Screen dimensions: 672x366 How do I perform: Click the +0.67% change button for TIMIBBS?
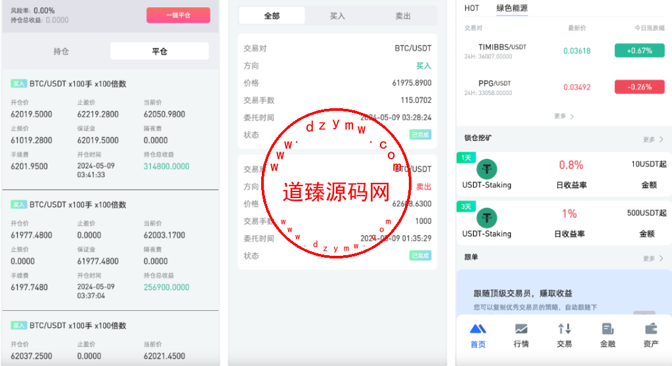pos(639,51)
